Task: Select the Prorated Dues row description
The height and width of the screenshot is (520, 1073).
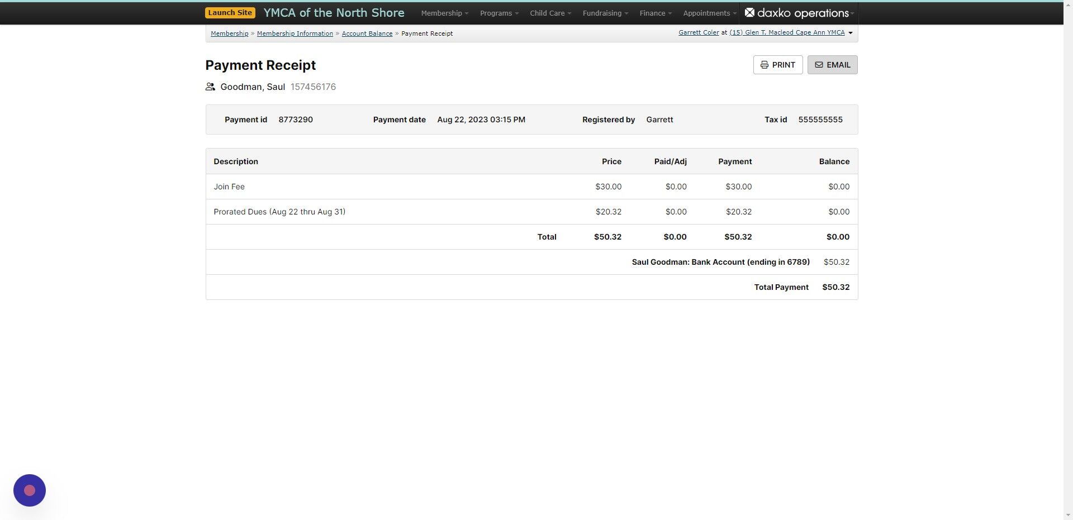Action: (279, 212)
